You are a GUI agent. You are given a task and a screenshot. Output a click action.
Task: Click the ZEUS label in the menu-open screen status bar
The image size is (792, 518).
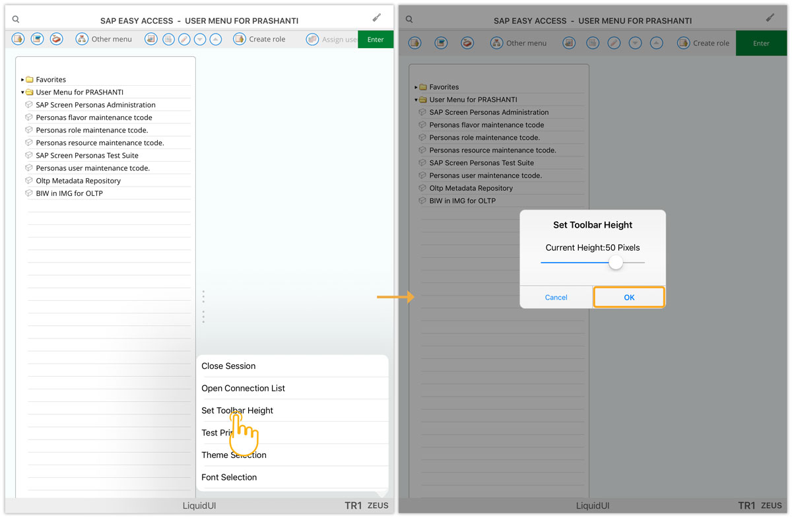(x=378, y=506)
